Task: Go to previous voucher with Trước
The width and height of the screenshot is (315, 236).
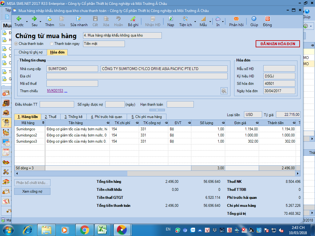Action: [x=19, y=21]
